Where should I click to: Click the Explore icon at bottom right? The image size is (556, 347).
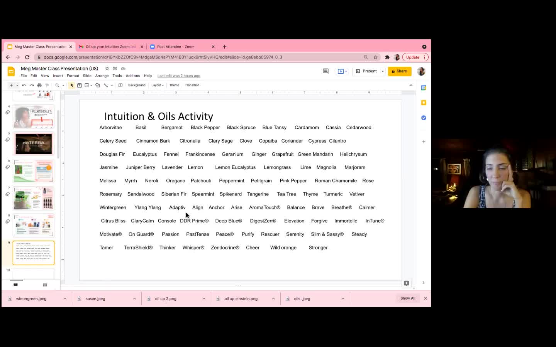tap(406, 283)
